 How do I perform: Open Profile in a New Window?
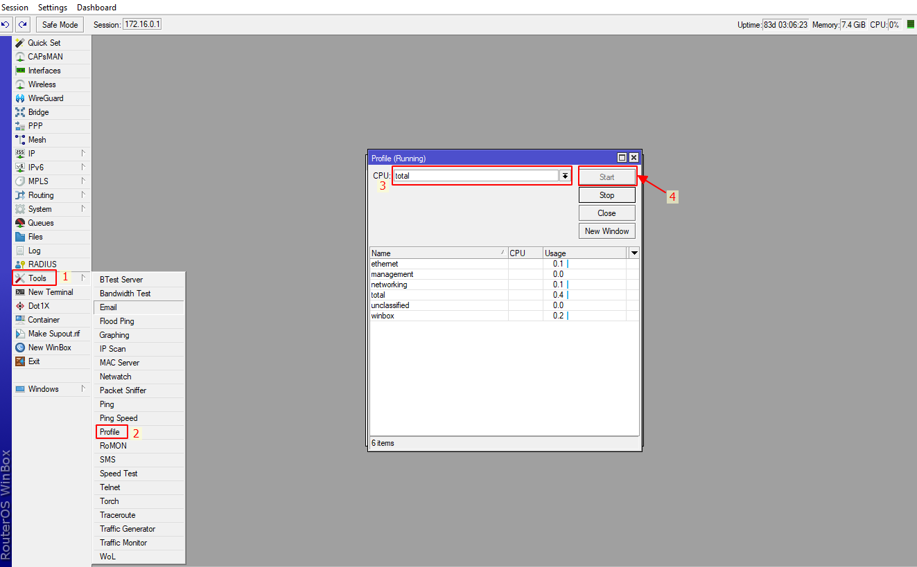pyautogui.click(x=606, y=231)
